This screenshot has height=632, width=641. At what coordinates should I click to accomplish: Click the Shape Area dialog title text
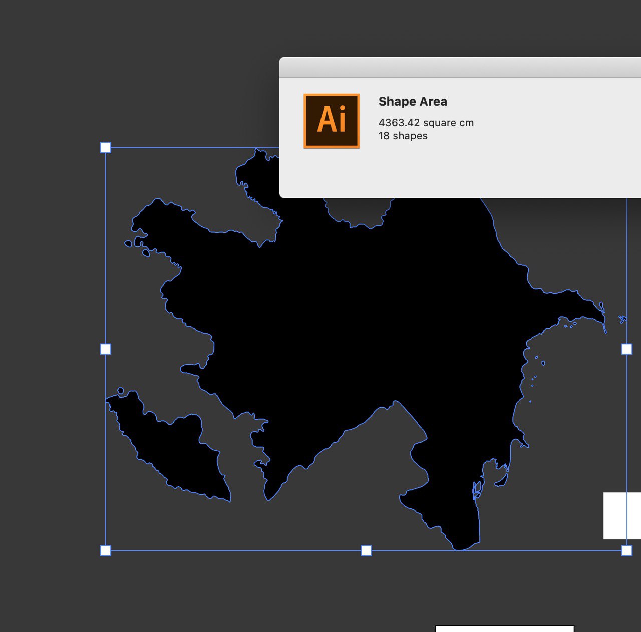pos(413,102)
